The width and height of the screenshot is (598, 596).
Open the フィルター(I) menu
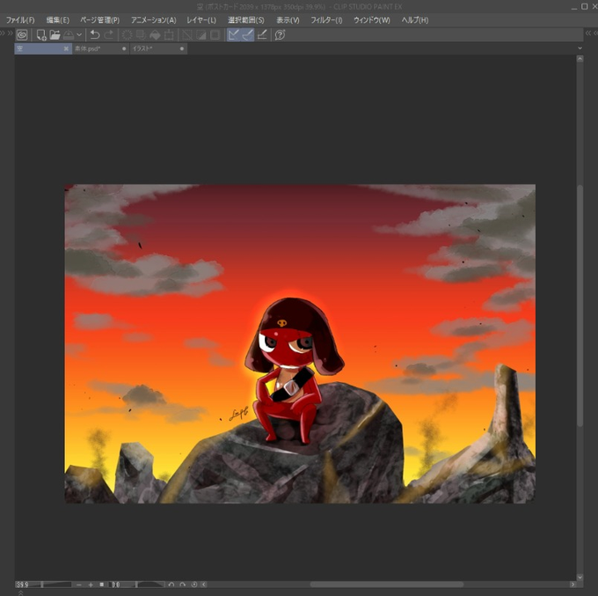point(326,20)
